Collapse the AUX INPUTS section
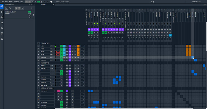Viewport: 207px width, 109px height. tap(39, 63)
